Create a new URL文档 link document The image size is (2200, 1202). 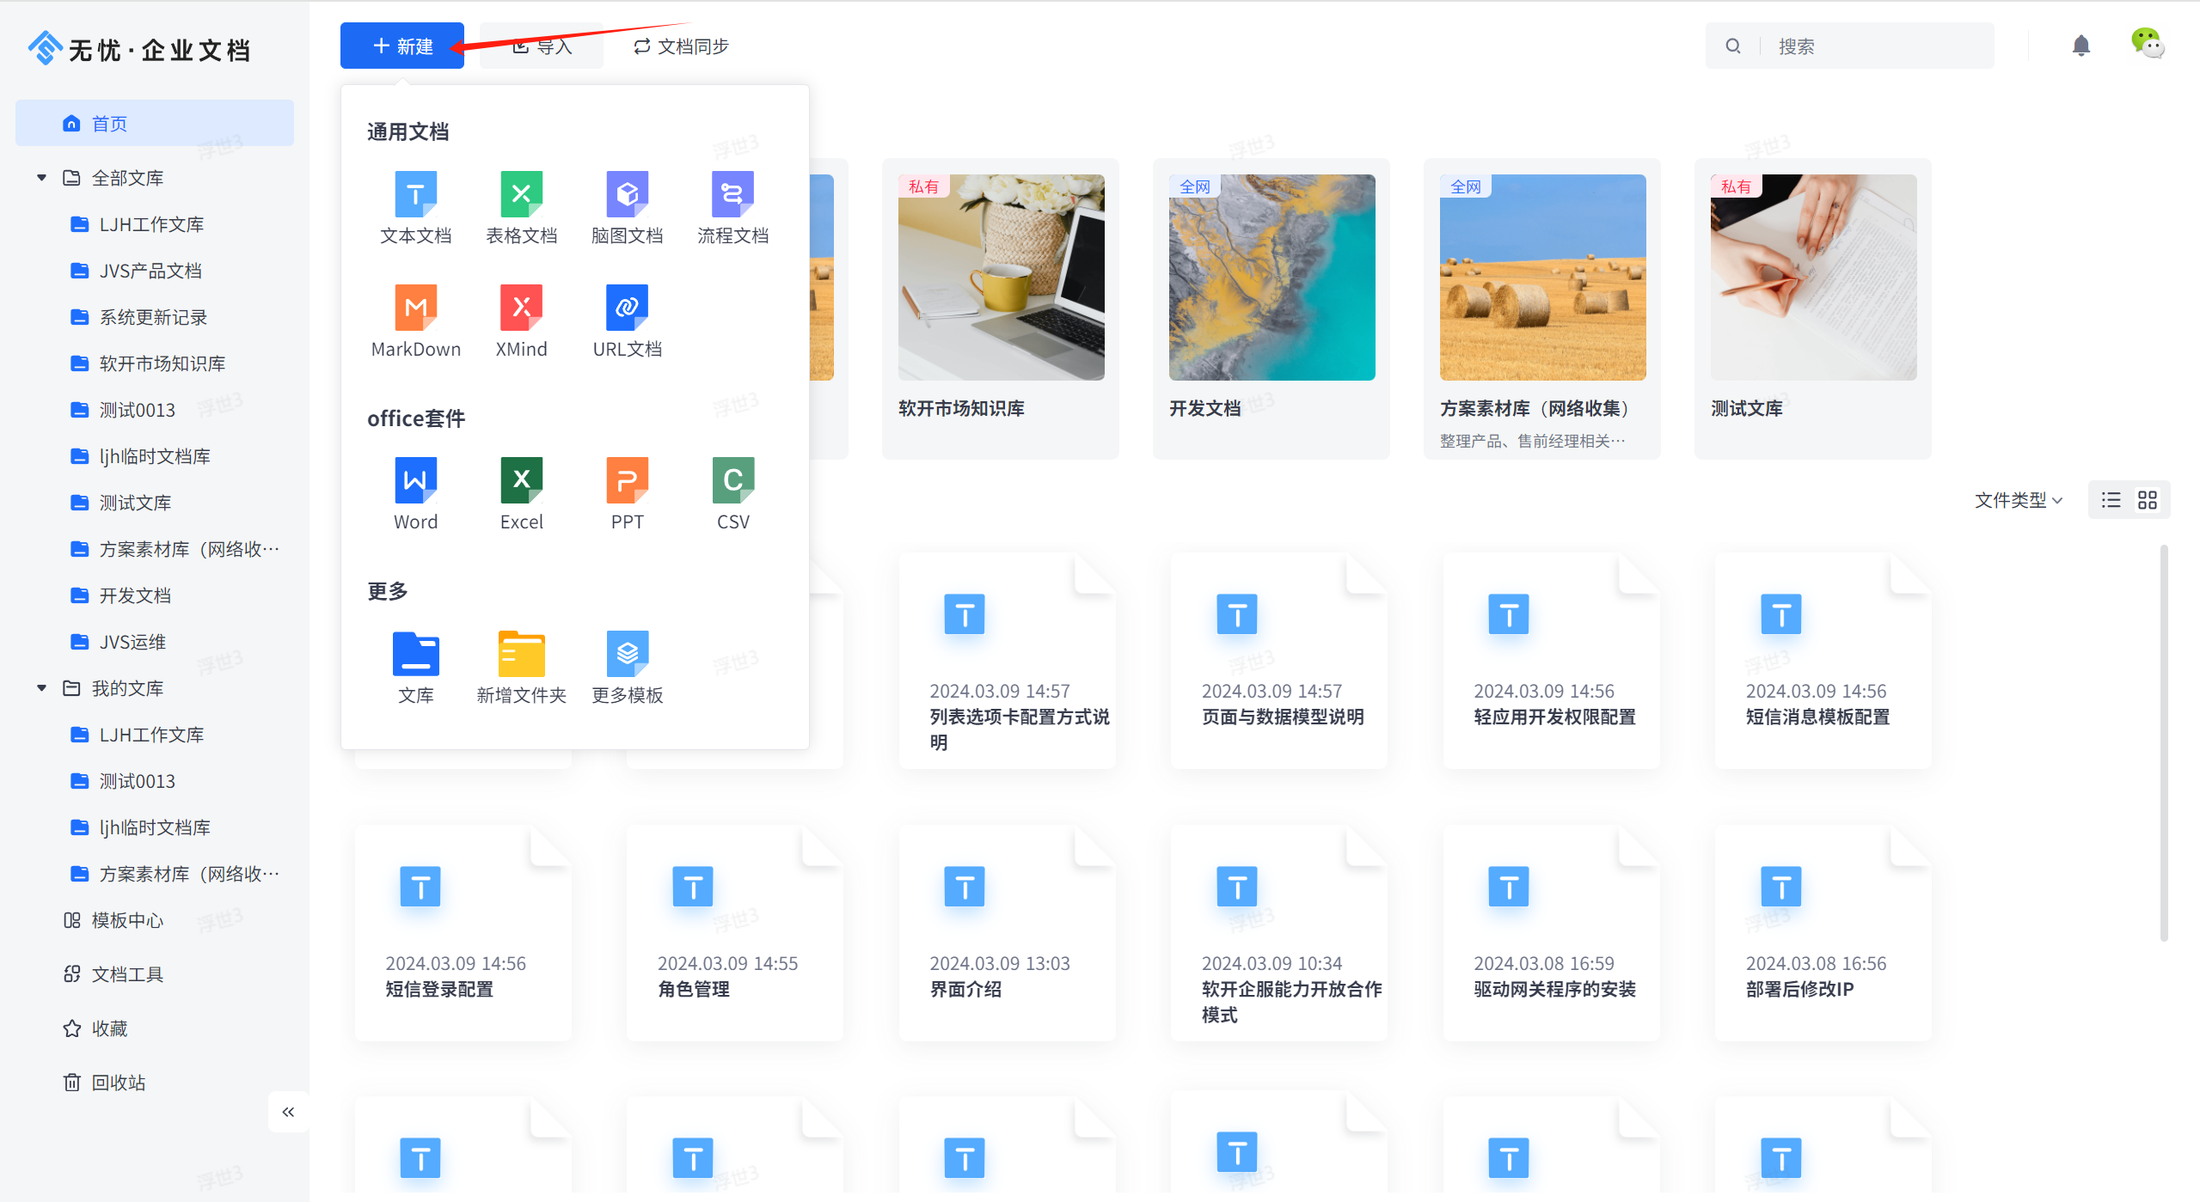point(628,322)
